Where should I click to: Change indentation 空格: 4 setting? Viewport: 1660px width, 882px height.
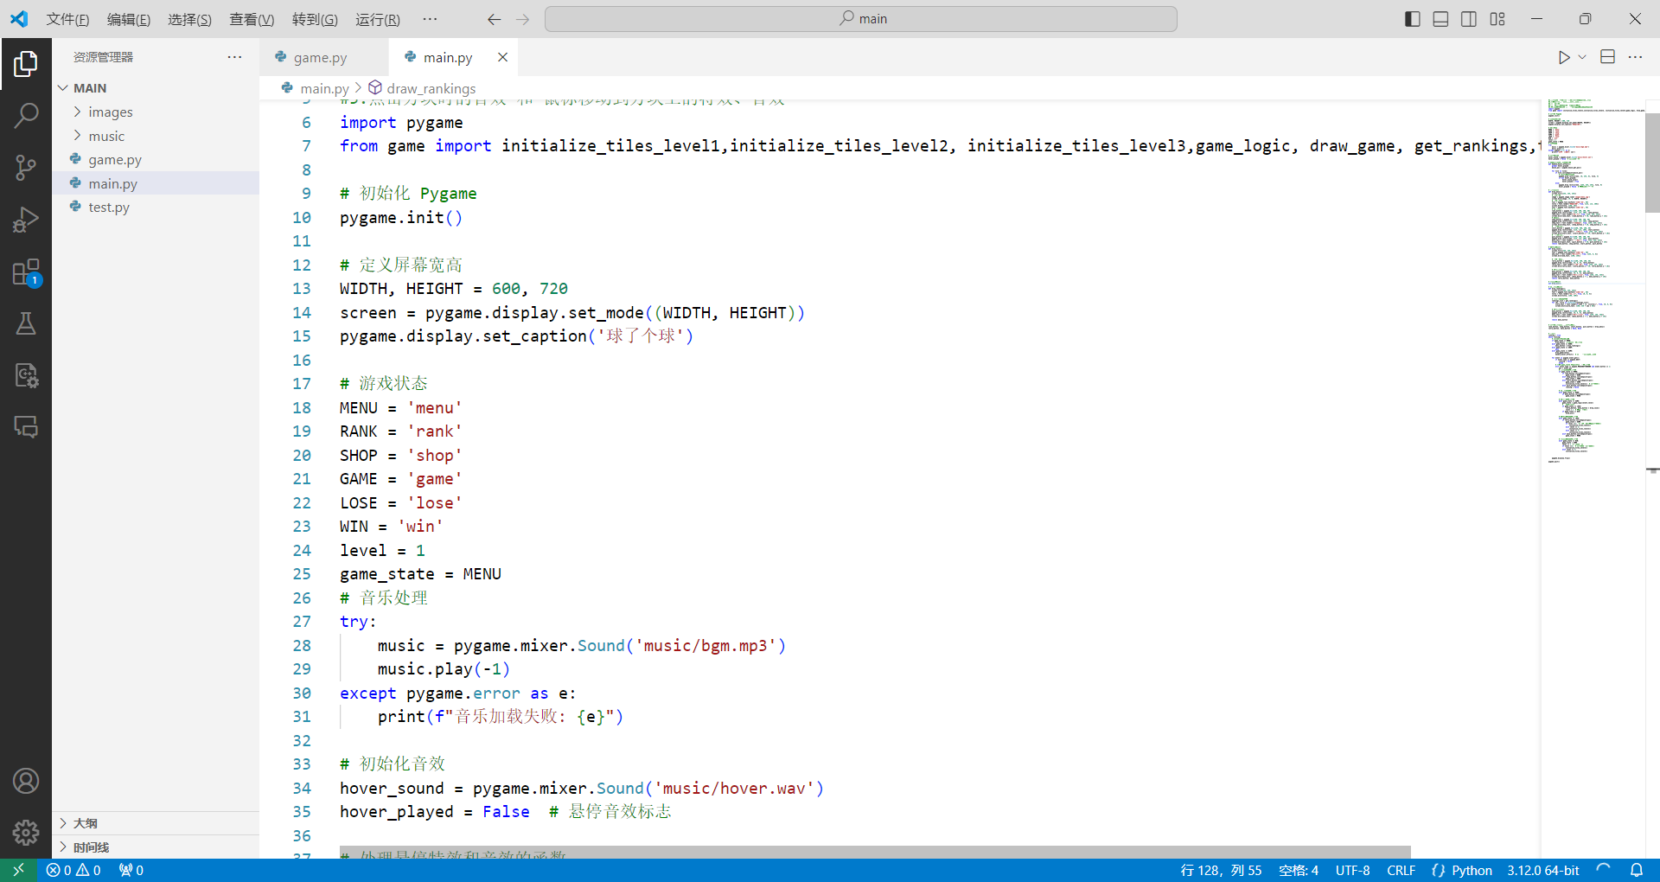1299,870
